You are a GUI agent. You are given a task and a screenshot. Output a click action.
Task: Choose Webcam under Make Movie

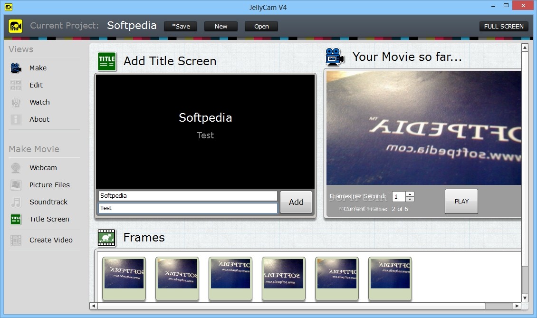43,168
